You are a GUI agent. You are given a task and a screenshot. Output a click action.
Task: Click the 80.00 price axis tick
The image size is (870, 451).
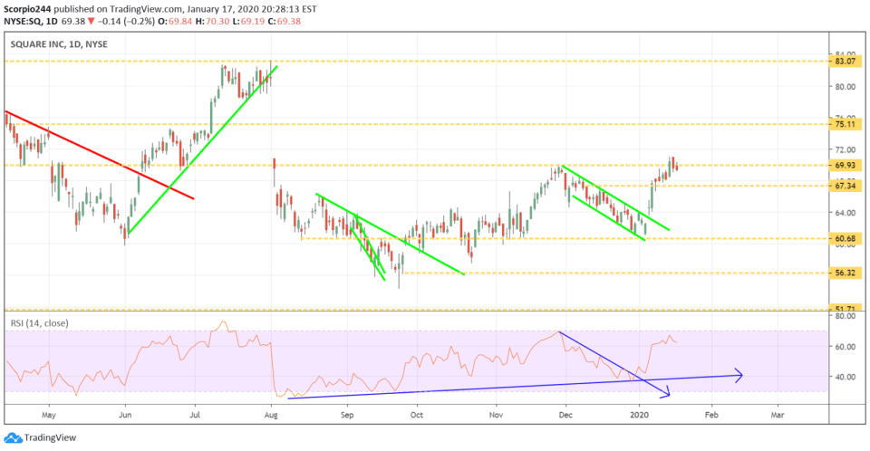(x=845, y=87)
